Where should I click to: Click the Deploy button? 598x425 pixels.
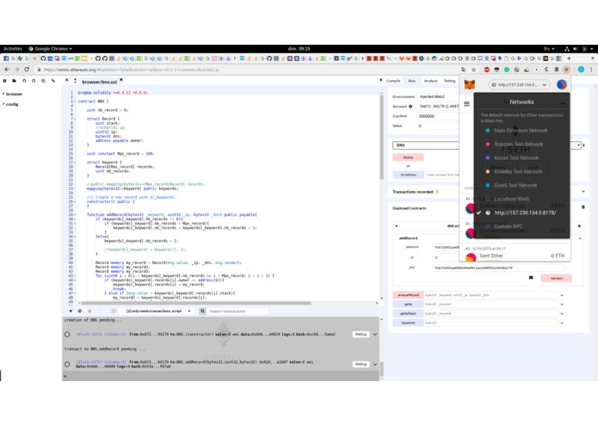(408, 157)
